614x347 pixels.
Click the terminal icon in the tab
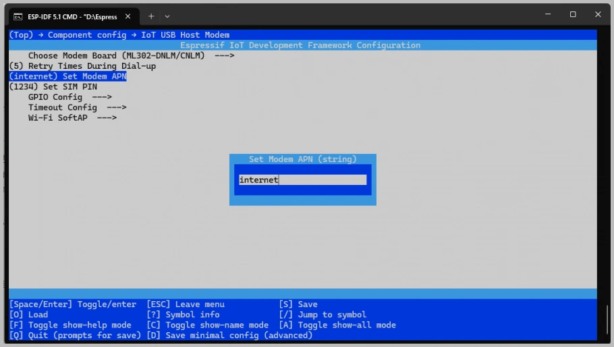[x=18, y=16]
